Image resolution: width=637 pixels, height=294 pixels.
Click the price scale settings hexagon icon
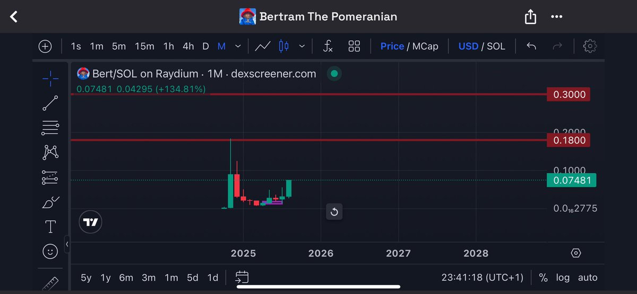coord(576,253)
